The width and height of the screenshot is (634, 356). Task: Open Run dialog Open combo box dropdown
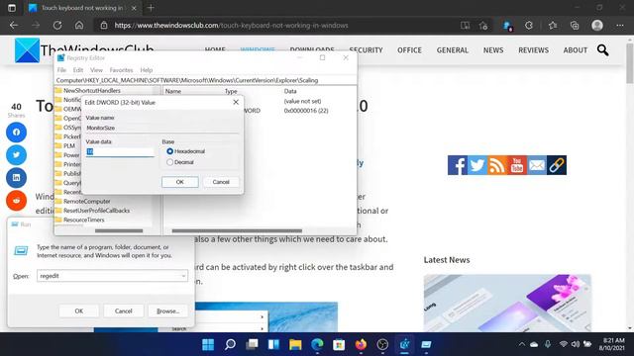point(183,276)
